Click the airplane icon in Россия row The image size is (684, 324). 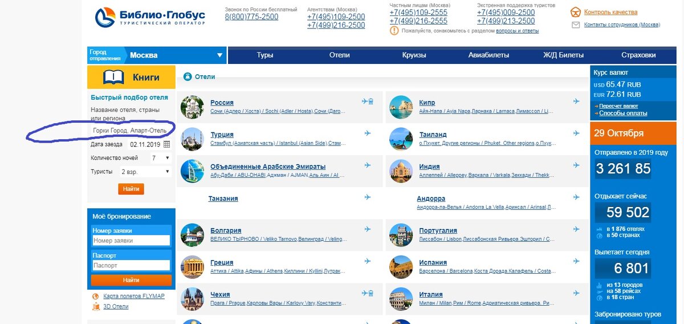[x=365, y=102]
